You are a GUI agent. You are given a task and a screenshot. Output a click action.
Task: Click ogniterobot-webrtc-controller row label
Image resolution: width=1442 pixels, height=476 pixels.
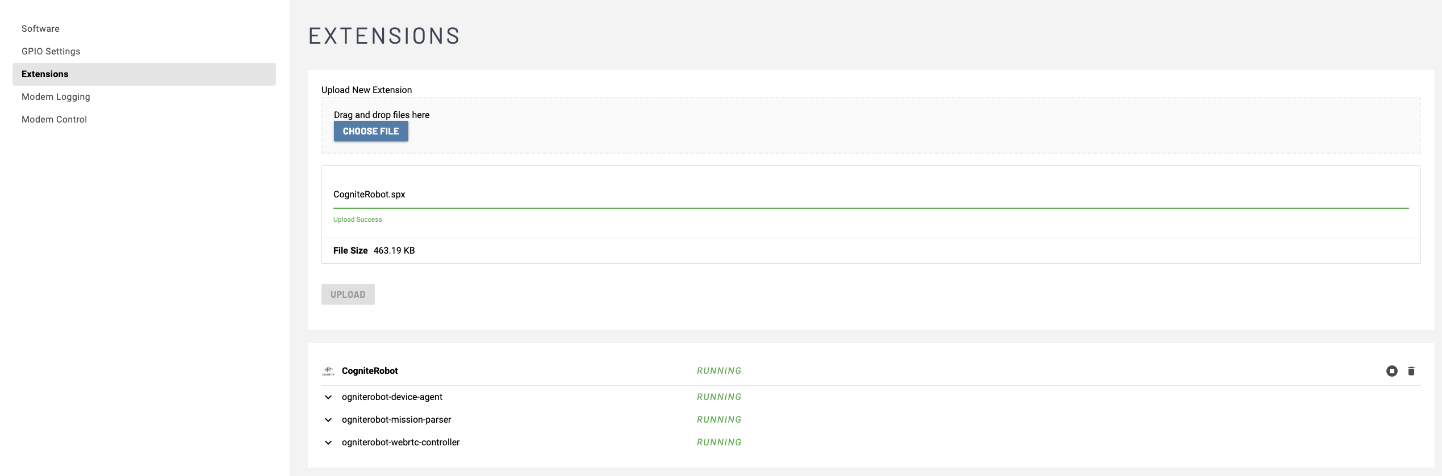pos(400,443)
